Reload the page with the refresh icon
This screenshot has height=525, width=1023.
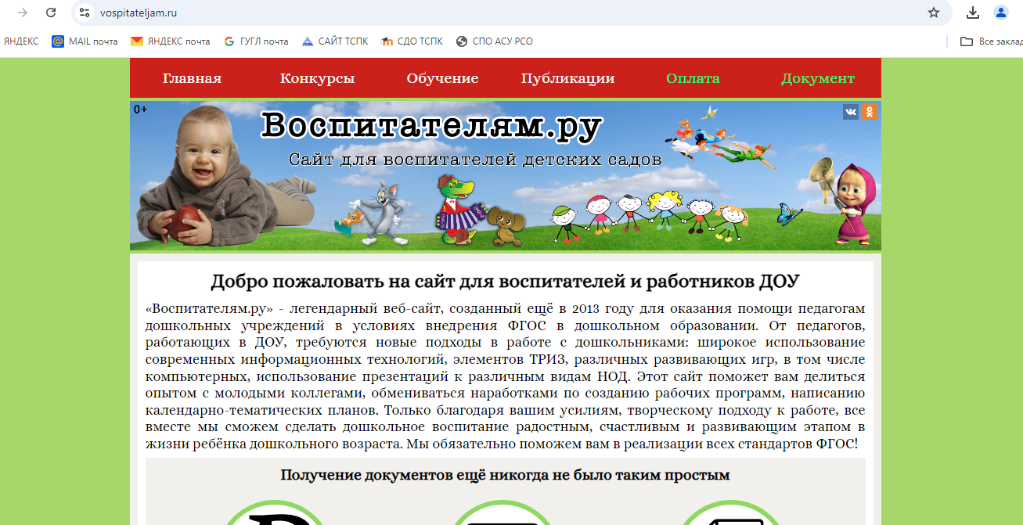coord(51,13)
